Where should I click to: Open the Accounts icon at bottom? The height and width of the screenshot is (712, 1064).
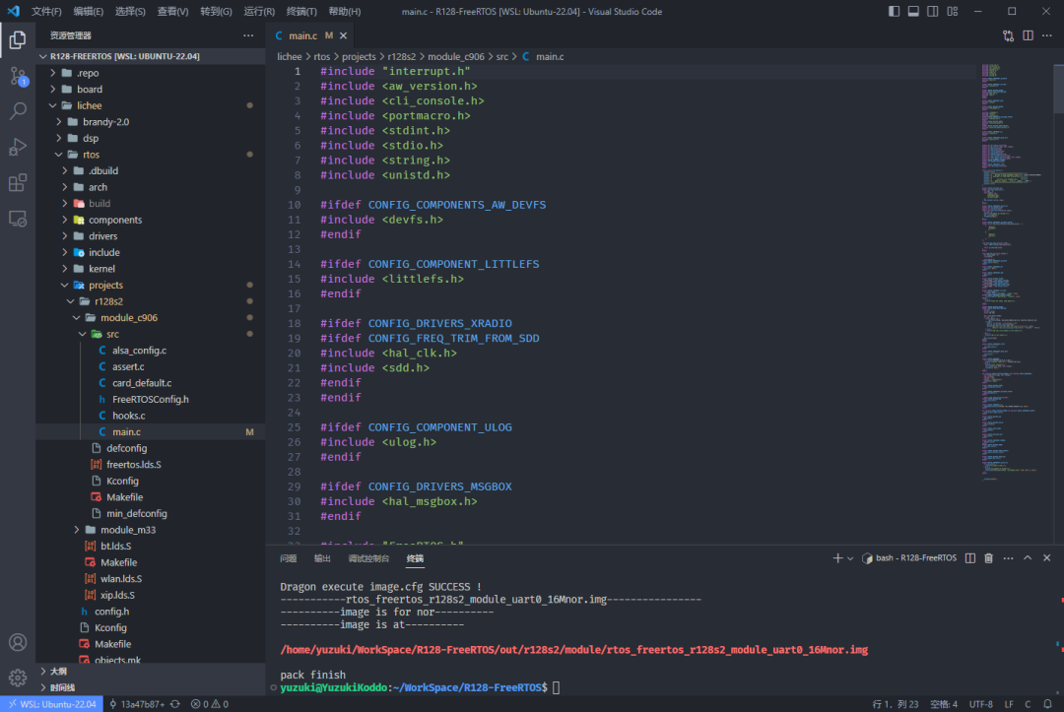pyautogui.click(x=17, y=642)
